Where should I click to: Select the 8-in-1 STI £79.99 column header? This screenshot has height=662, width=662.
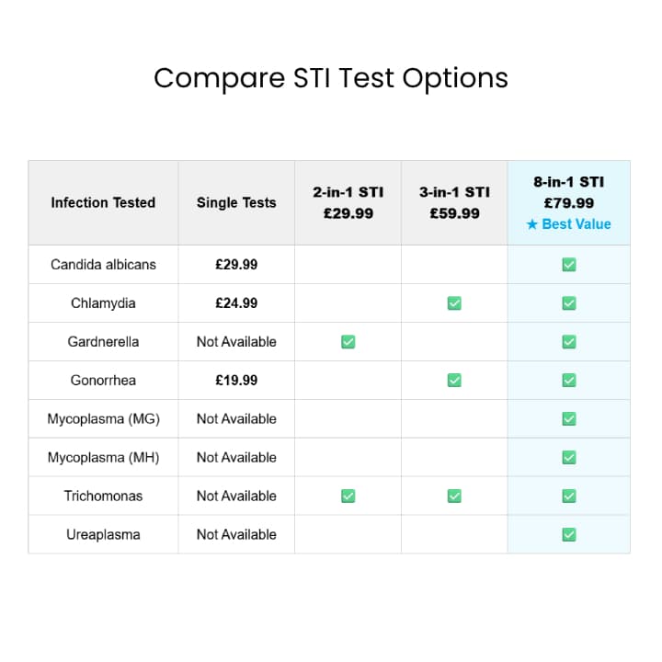pyautogui.click(x=568, y=192)
